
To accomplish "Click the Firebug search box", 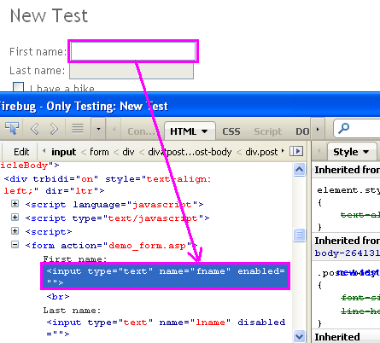I will pos(357,129).
